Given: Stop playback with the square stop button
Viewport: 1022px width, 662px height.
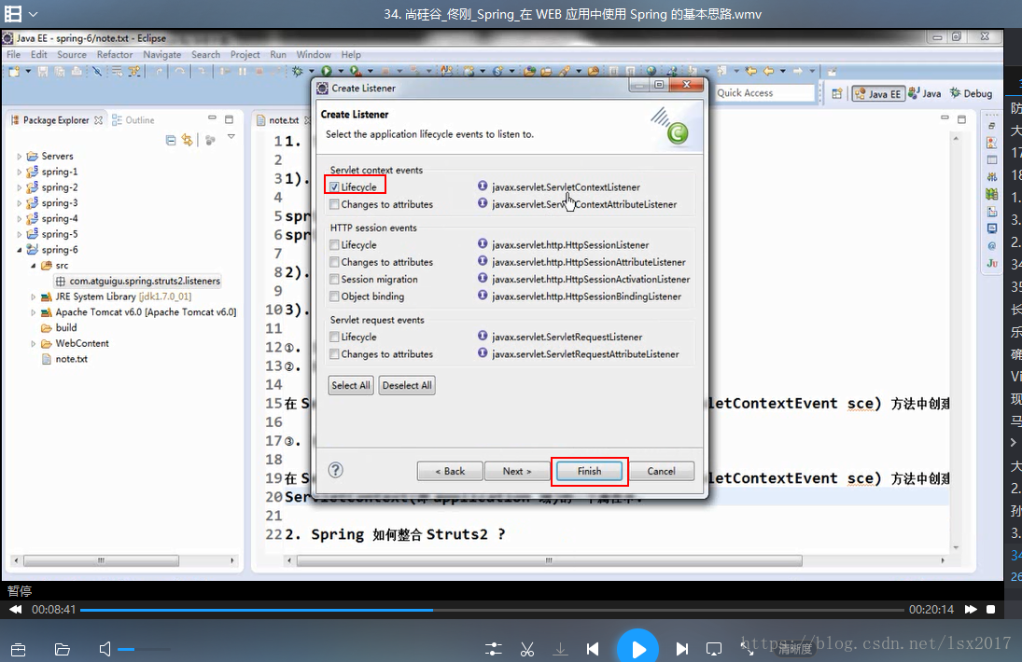Looking at the screenshot, I should tap(990, 609).
